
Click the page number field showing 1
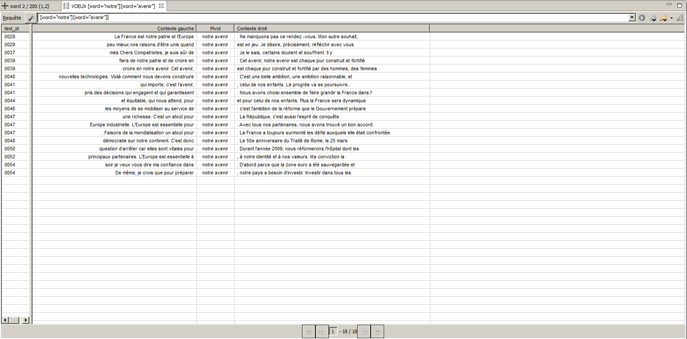click(333, 331)
